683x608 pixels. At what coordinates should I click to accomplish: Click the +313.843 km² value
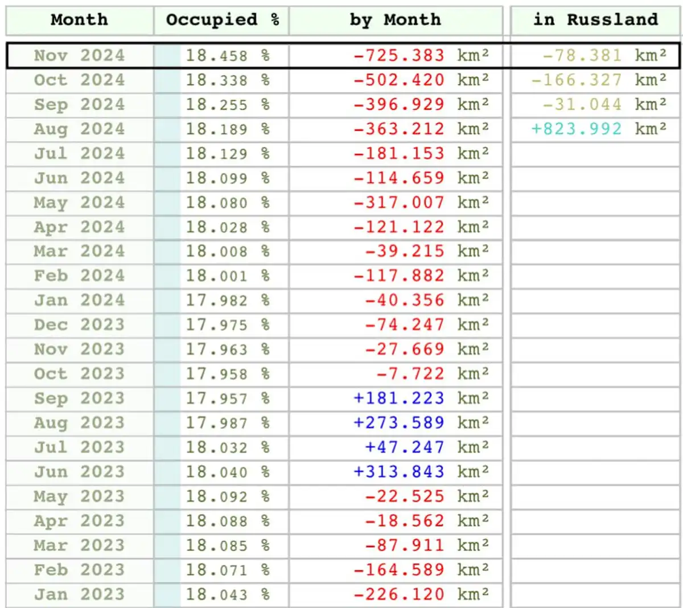pyautogui.click(x=421, y=472)
